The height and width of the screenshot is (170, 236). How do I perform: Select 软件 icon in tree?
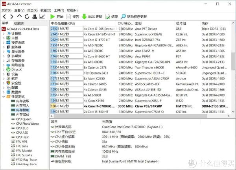[8, 78]
